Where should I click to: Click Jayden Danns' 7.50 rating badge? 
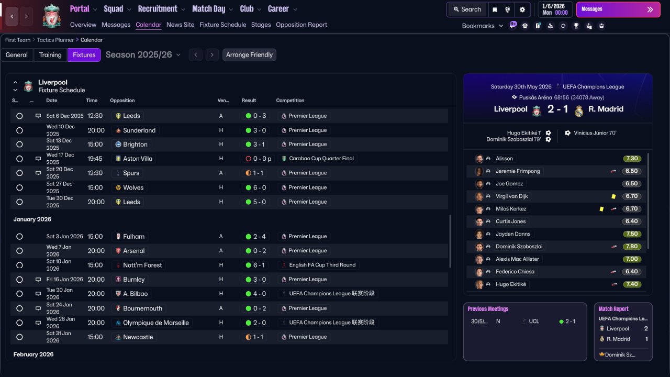(x=632, y=234)
